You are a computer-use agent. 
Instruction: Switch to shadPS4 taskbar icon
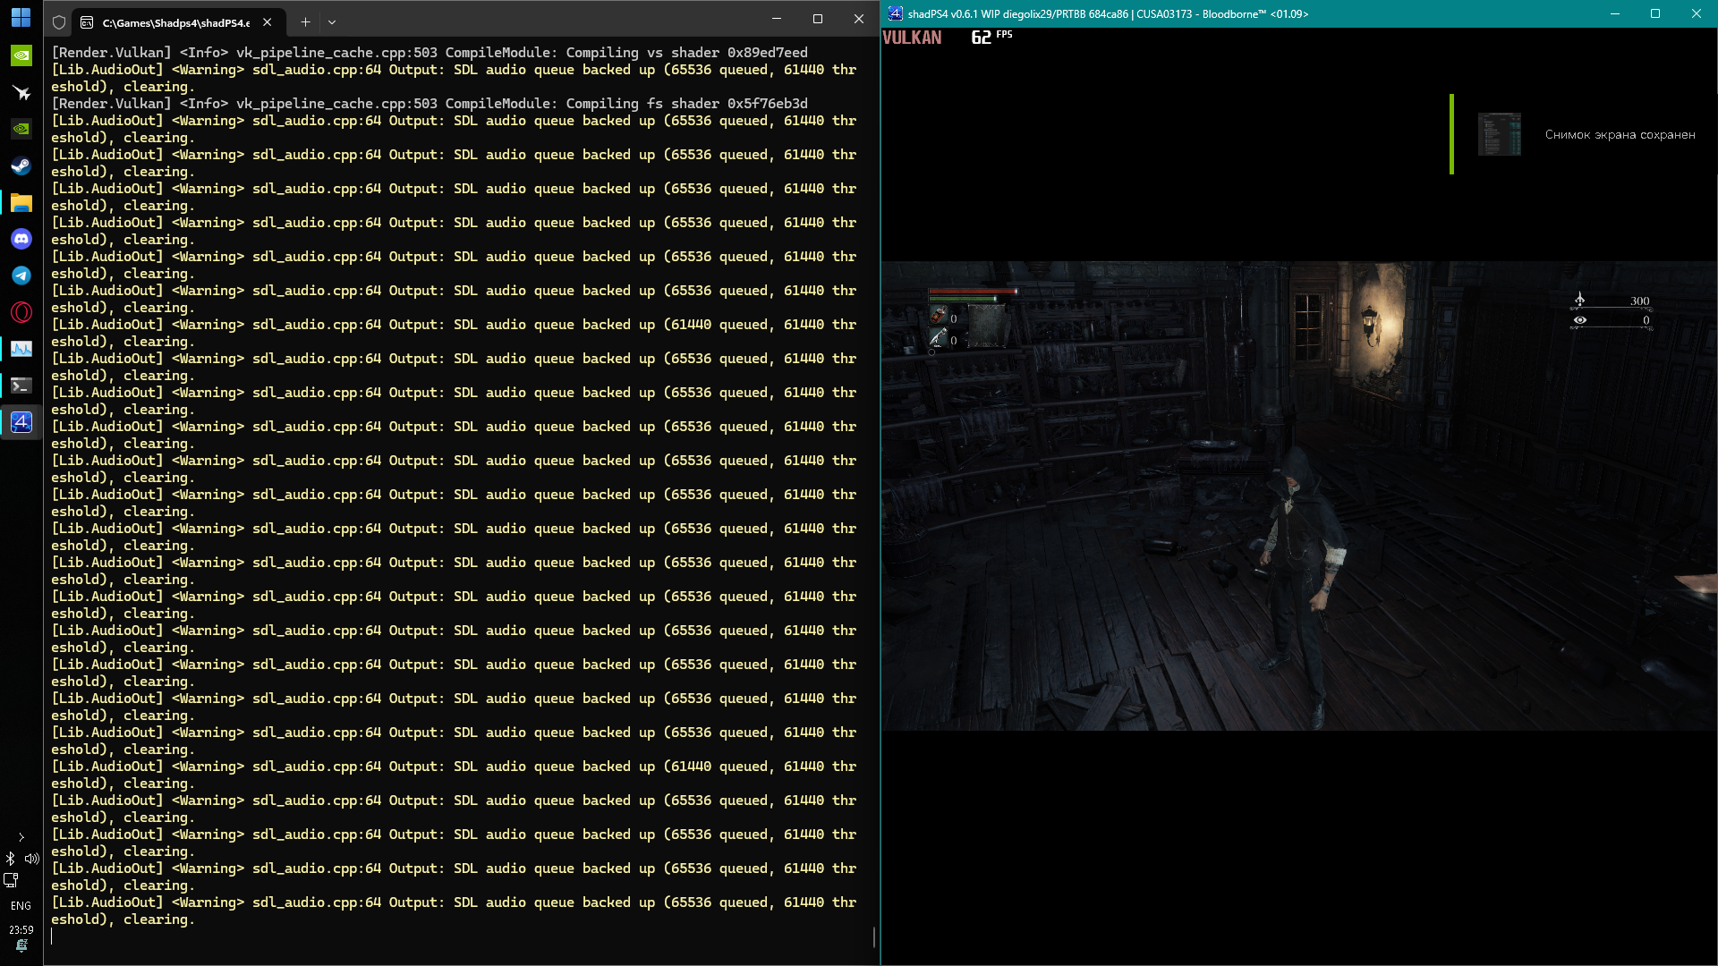pos(21,422)
